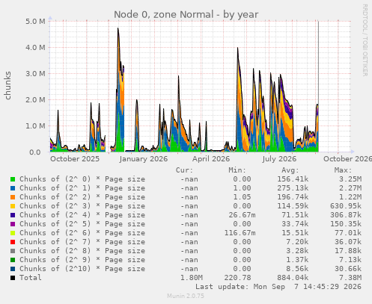The width and height of the screenshot is (372, 304).
Task: Click legend label 'Chunks of (2^ 4) * Page size'
Action: click(x=82, y=215)
